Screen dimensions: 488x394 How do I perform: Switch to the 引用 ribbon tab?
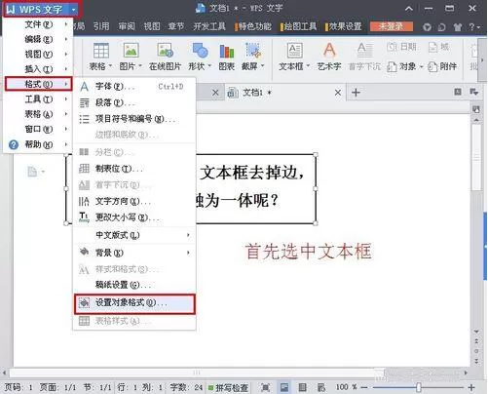101,26
